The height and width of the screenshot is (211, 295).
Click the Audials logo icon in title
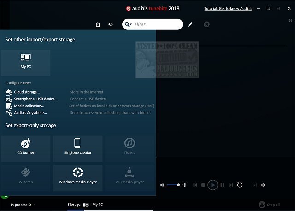(128, 8)
